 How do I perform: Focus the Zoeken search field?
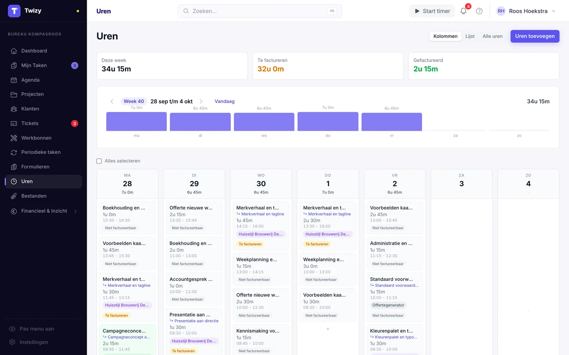coord(260,11)
